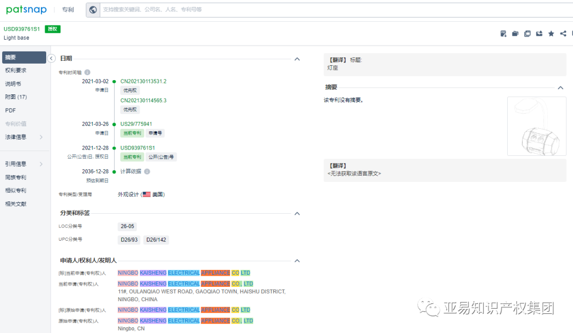Collapse the 摘要 panel on the right
This screenshot has width=573, height=333.
coord(561,87)
